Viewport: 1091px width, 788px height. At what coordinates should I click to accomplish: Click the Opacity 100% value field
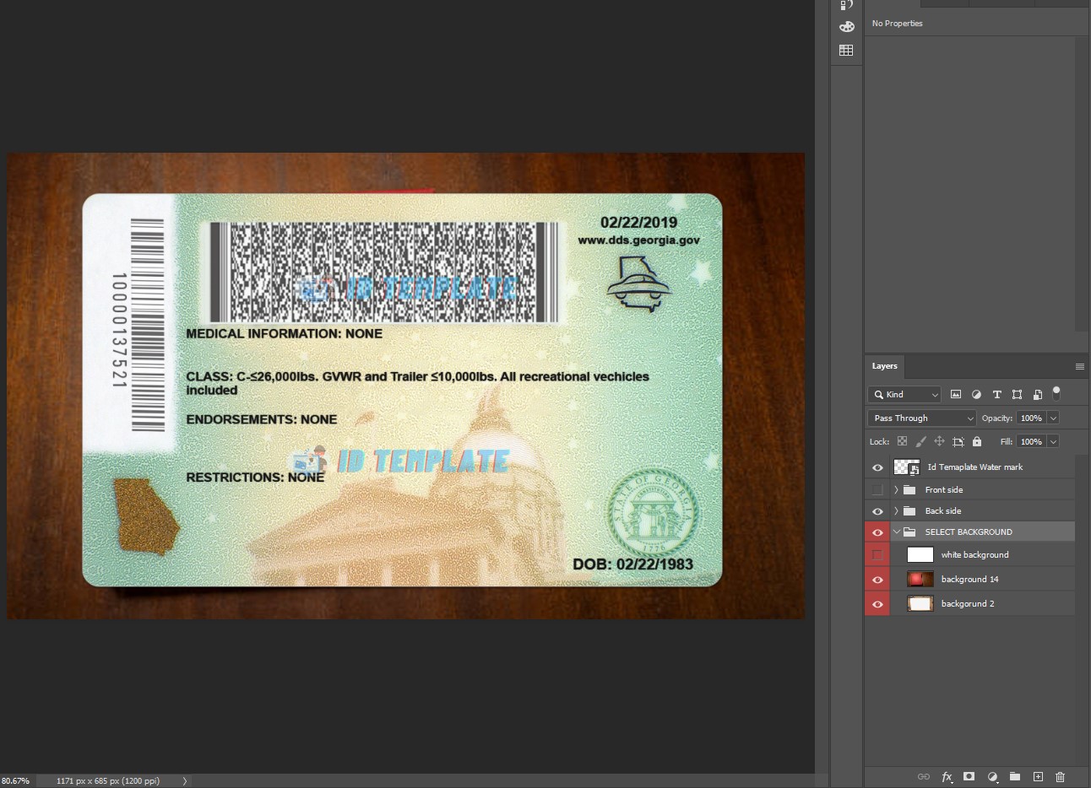(x=1031, y=418)
